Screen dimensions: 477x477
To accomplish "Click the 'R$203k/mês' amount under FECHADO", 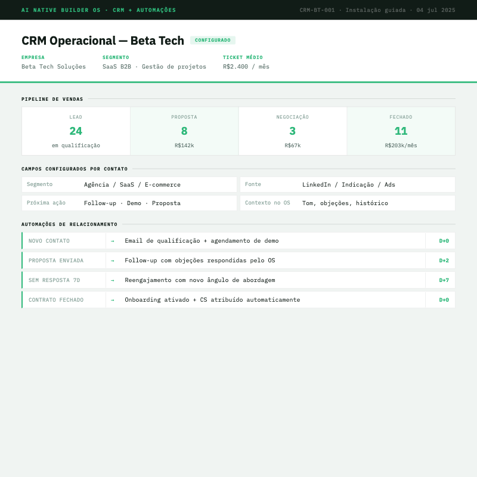I will (x=401, y=145).
